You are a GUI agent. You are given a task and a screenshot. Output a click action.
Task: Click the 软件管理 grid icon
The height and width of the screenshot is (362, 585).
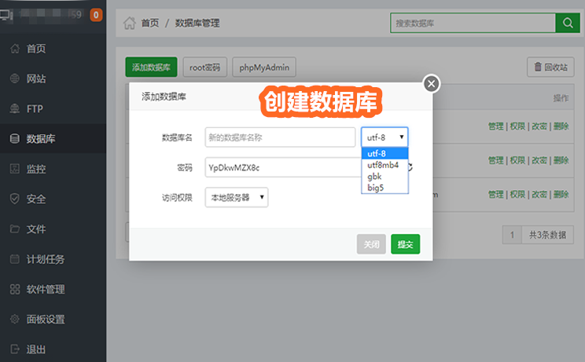tap(14, 289)
